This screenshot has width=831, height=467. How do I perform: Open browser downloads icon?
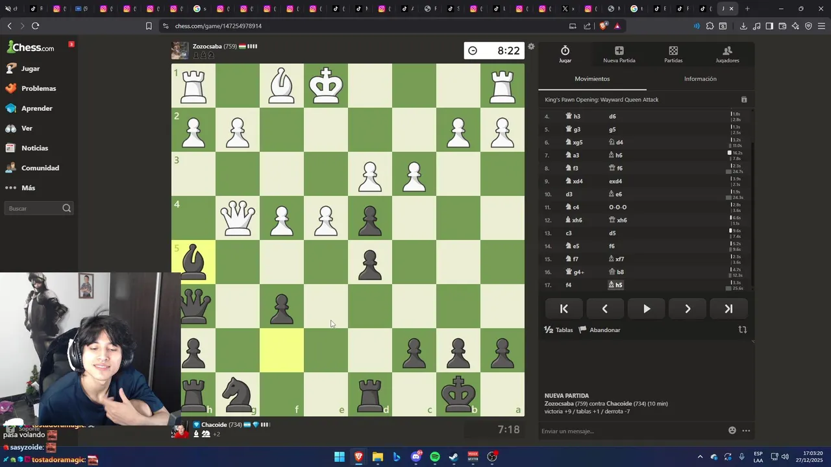tap(743, 26)
